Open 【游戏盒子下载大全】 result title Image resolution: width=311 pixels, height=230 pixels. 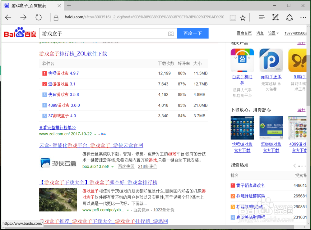[x=98, y=183]
